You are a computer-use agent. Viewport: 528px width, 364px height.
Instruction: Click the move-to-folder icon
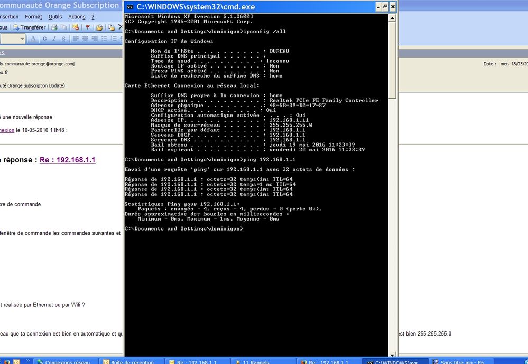(99, 27)
